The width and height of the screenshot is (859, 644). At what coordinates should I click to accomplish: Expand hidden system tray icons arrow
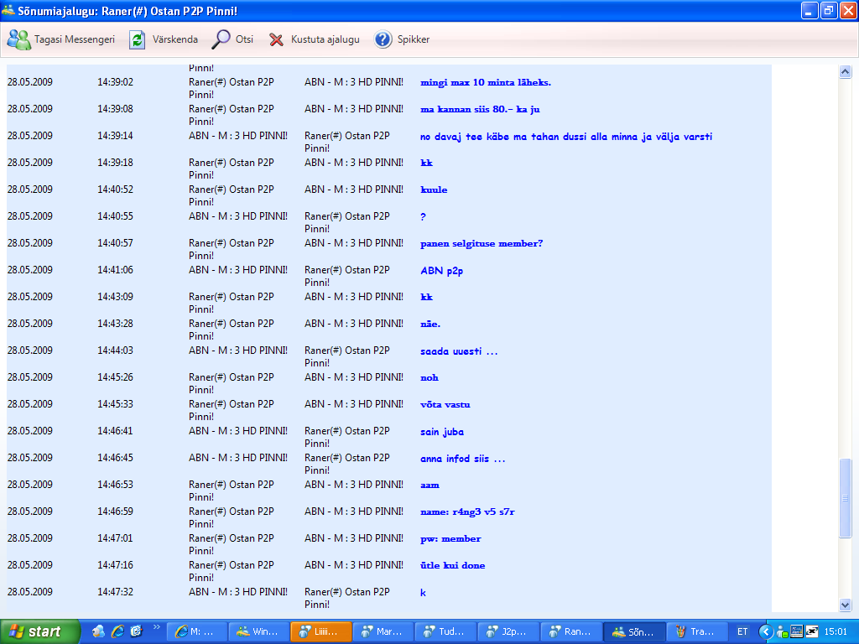(765, 631)
